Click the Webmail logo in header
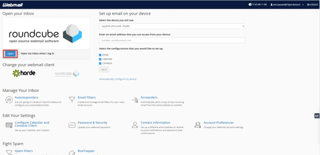The width and height of the screenshot is (320, 155). (12, 5)
